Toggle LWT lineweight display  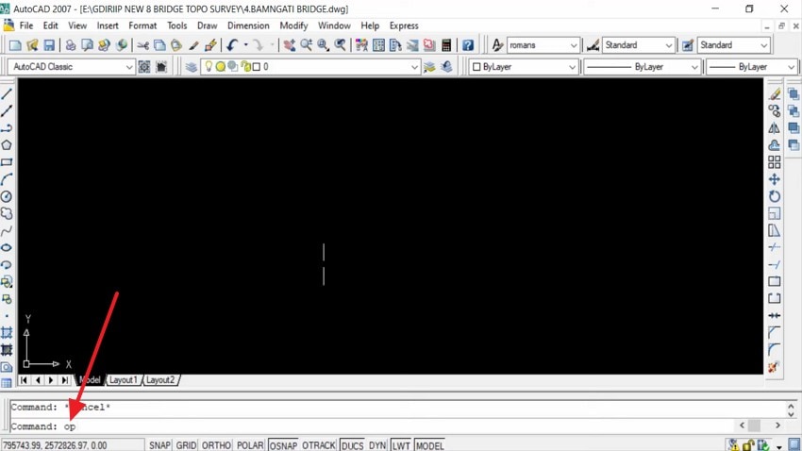(x=401, y=445)
